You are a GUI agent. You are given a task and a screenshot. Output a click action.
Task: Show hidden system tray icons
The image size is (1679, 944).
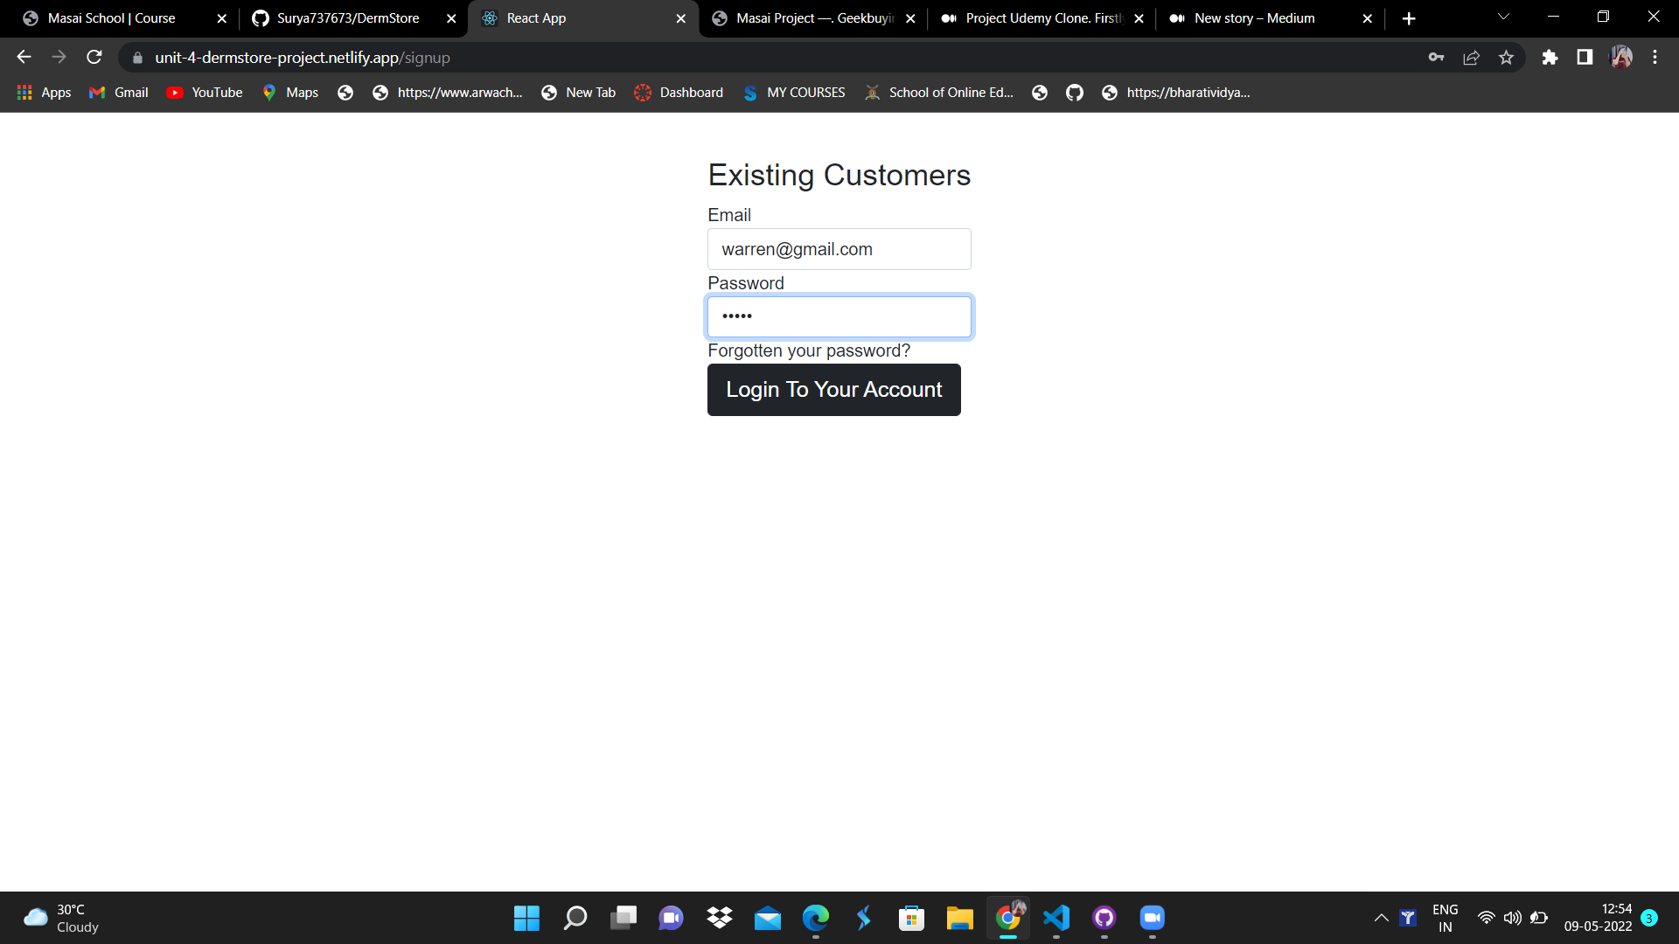1381,918
